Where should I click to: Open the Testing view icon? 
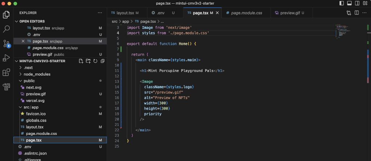tap(6, 87)
